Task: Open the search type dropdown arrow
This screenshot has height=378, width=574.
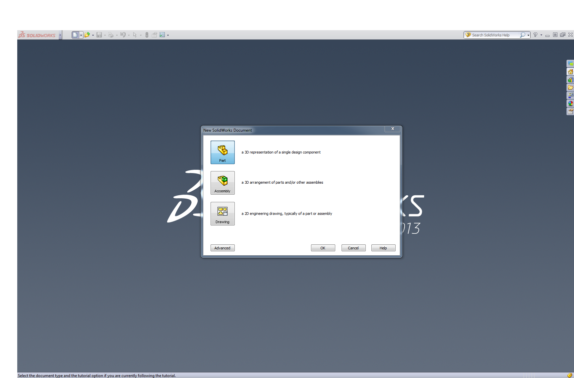Action: coord(529,35)
